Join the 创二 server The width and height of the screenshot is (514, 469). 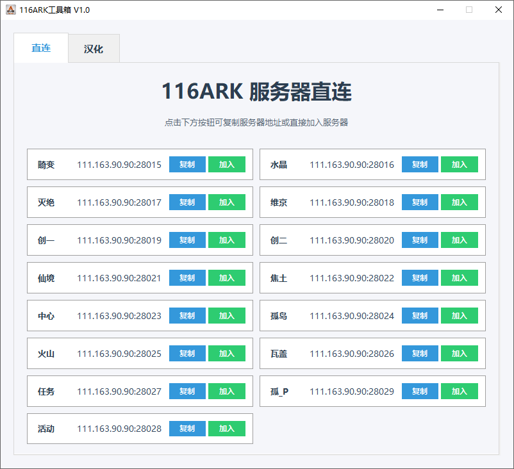pyautogui.click(x=460, y=240)
